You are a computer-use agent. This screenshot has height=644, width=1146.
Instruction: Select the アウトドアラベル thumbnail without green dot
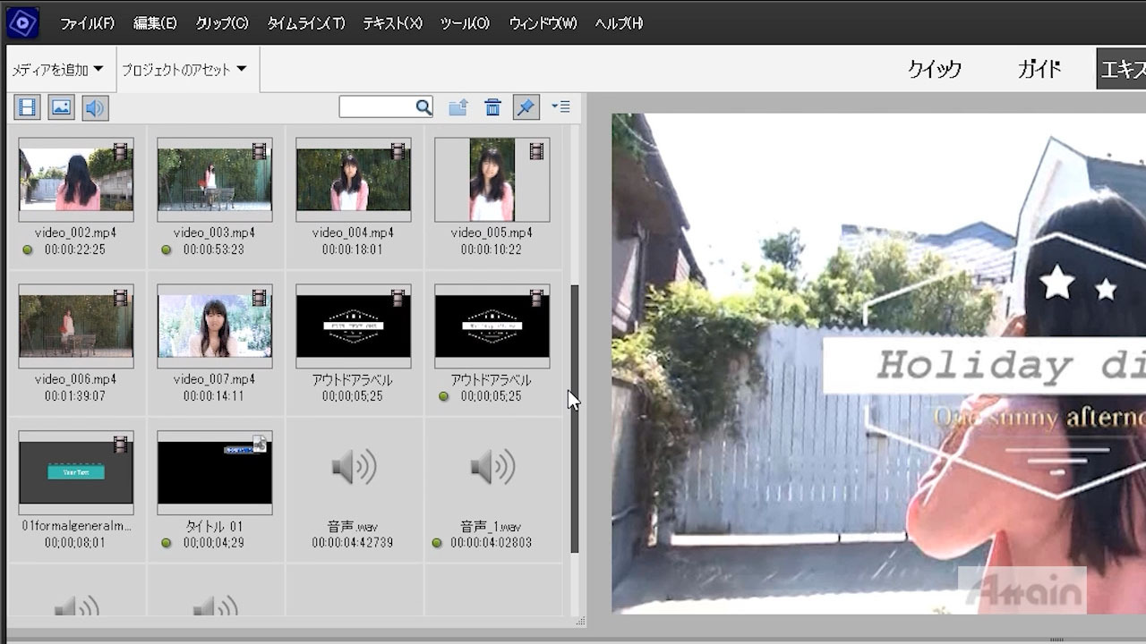click(354, 326)
